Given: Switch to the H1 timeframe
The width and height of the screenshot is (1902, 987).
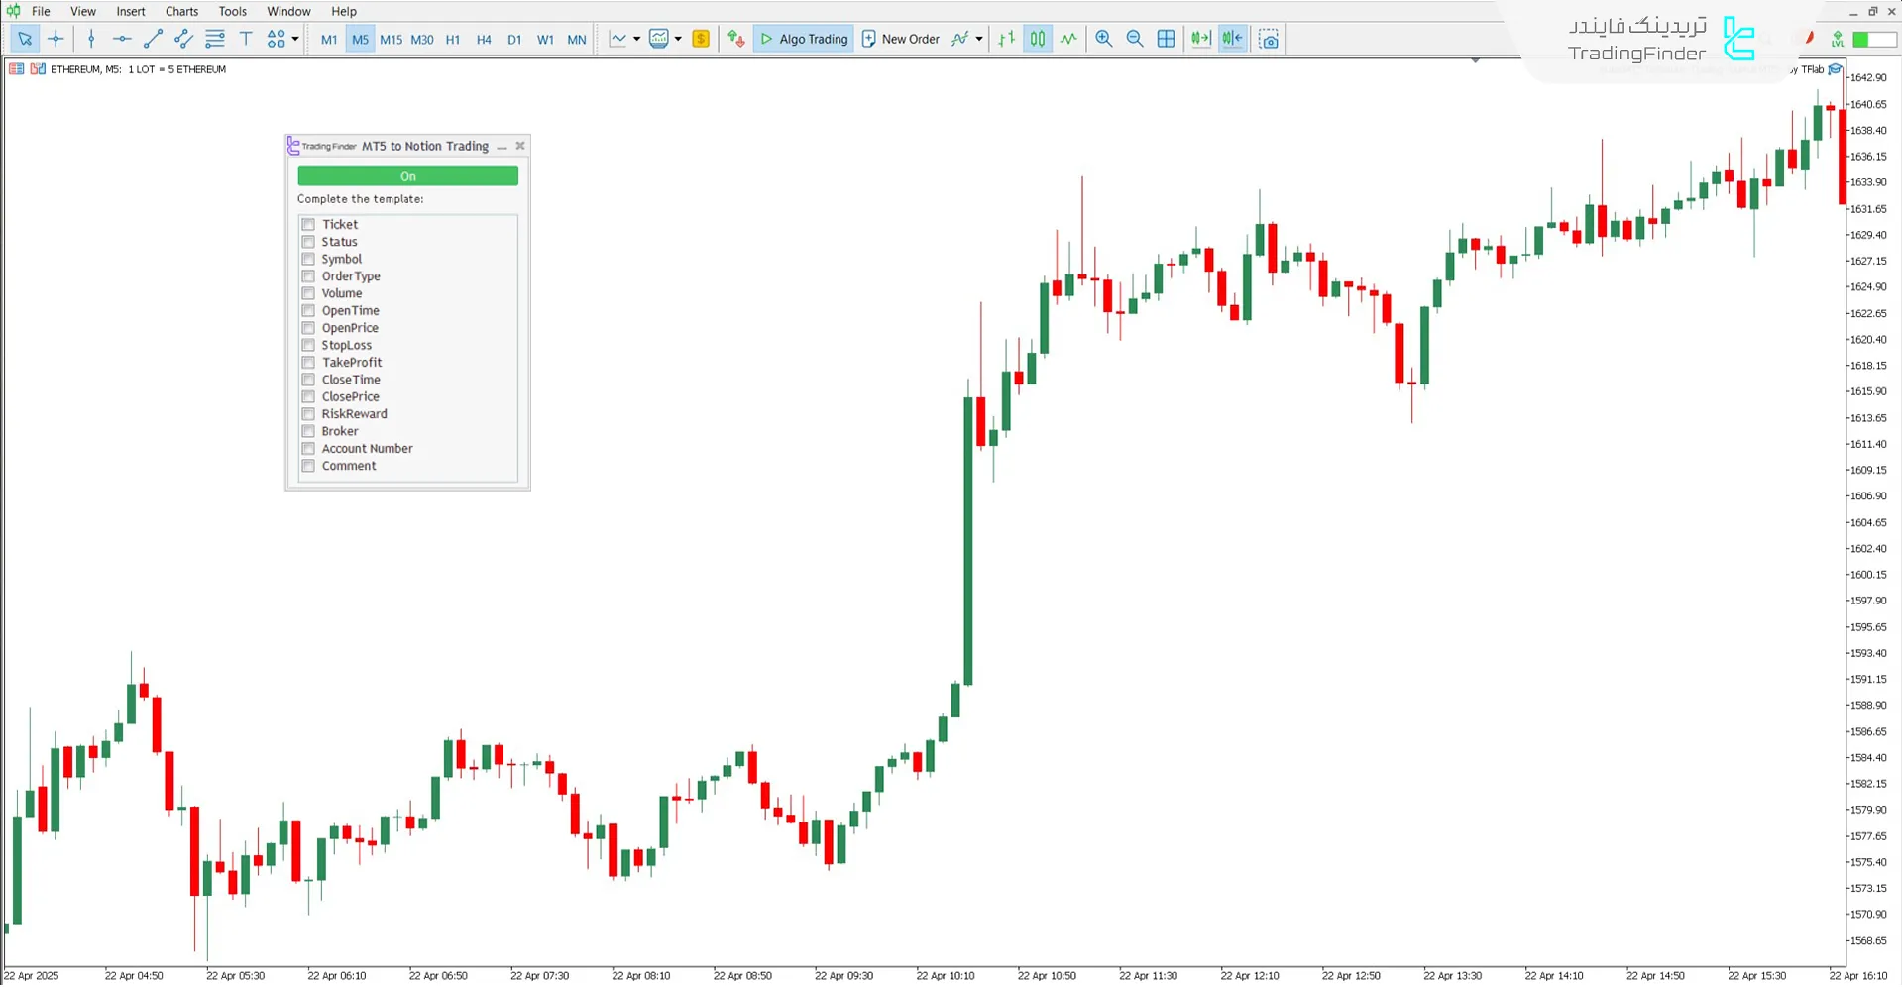Looking at the screenshot, I should pyautogui.click(x=453, y=40).
